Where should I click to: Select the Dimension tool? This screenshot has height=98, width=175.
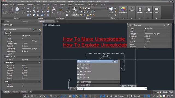pyautogui.click(x=61, y=10)
